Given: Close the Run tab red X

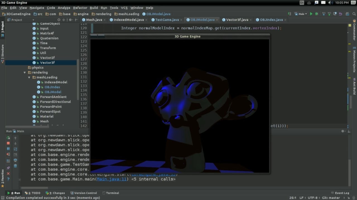Looking at the screenshot, I should (8, 174).
